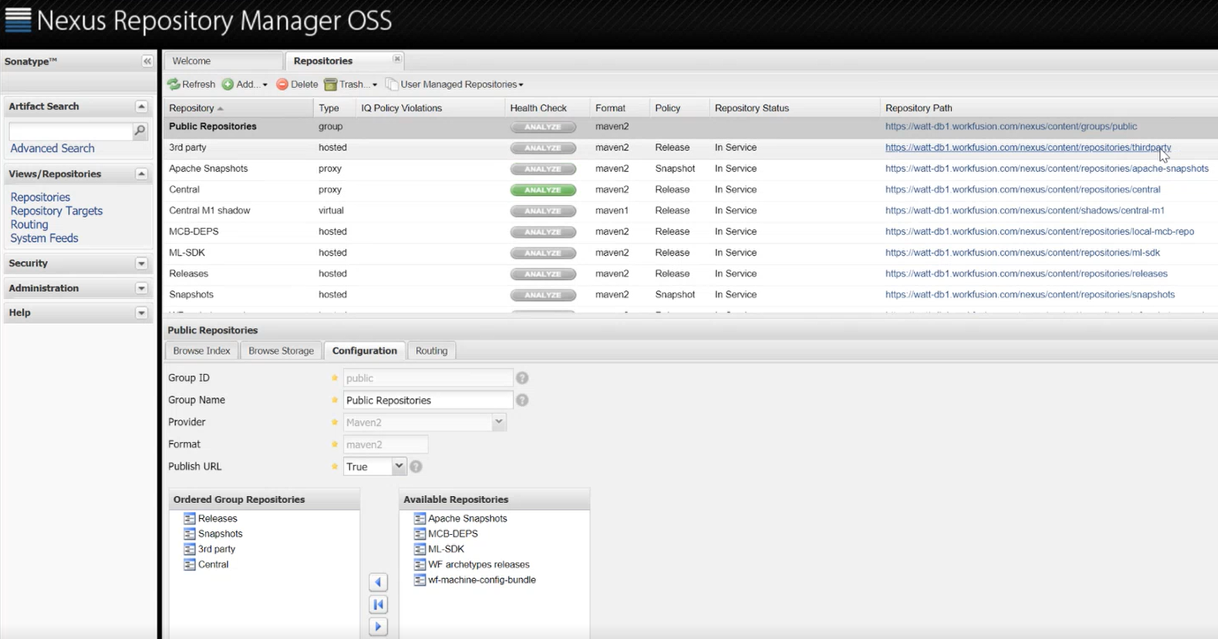The image size is (1218, 639).
Task: Collapse the Sonatype sidebar with the double-arrow icon
Action: tap(148, 62)
